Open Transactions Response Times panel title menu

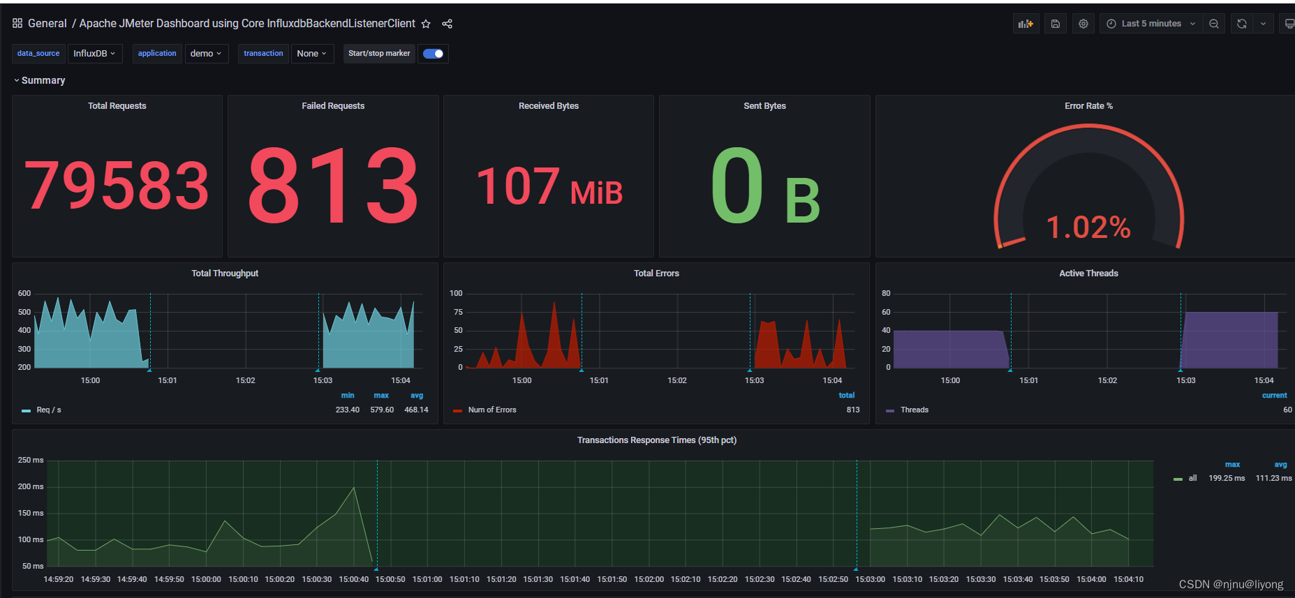pos(657,440)
